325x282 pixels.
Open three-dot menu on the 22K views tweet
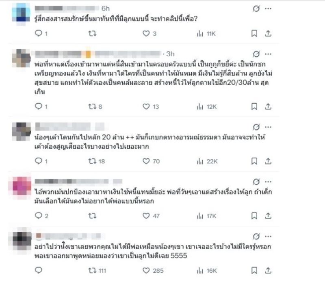(x=268, y=127)
